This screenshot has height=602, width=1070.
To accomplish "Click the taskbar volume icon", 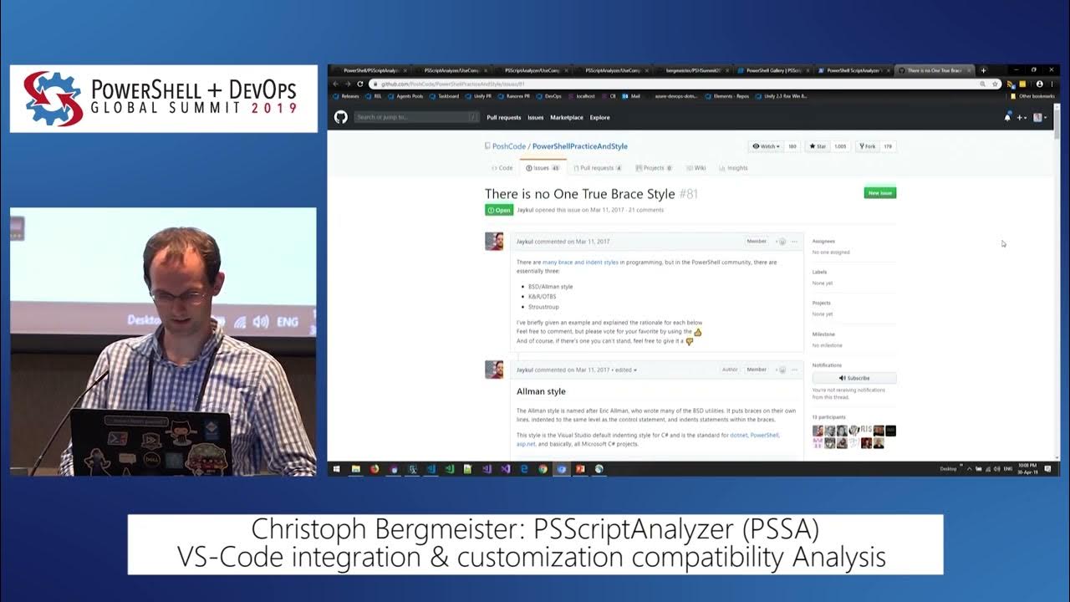I will (997, 469).
